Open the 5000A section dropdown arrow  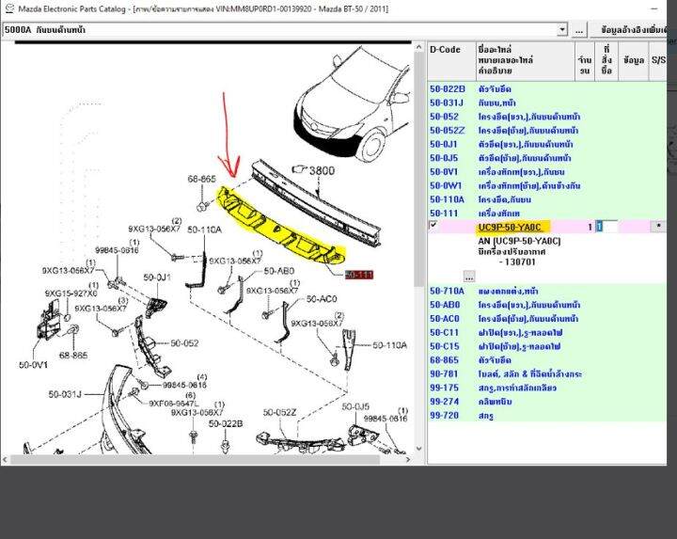coord(563,29)
